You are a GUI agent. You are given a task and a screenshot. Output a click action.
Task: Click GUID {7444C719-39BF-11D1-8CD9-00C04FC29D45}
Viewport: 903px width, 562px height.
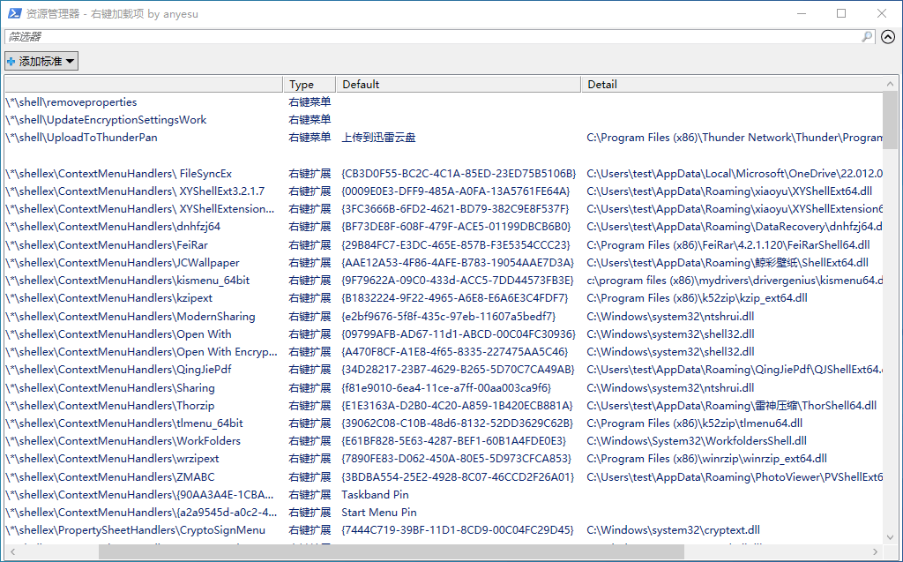(x=458, y=531)
